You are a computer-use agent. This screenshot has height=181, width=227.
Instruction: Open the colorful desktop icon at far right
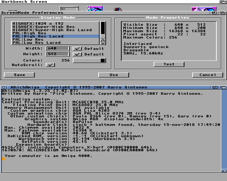click(x=199, y=8)
